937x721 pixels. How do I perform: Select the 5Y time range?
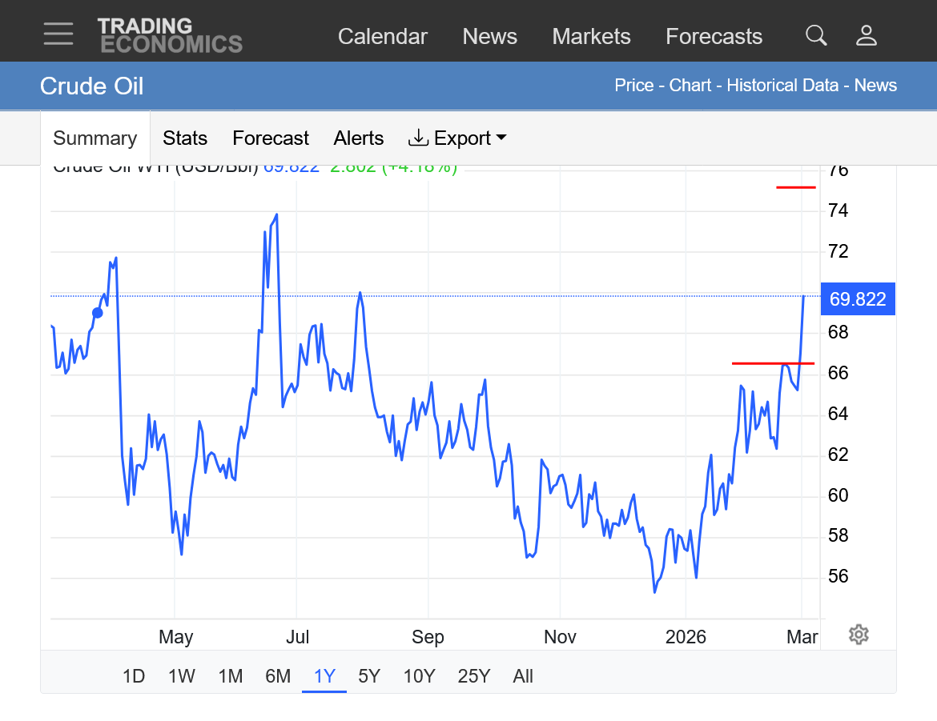(368, 676)
